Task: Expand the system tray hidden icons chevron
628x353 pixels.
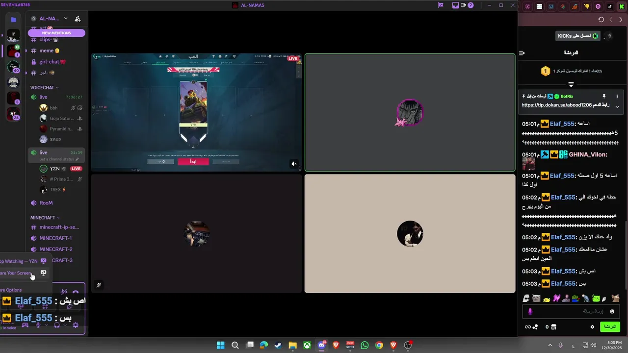Action: (549, 345)
